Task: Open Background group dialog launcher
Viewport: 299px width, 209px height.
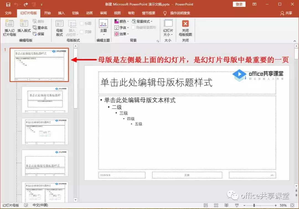Action: [158, 41]
